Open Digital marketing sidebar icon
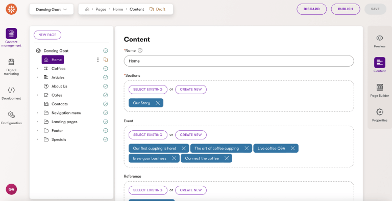 pyautogui.click(x=11, y=62)
